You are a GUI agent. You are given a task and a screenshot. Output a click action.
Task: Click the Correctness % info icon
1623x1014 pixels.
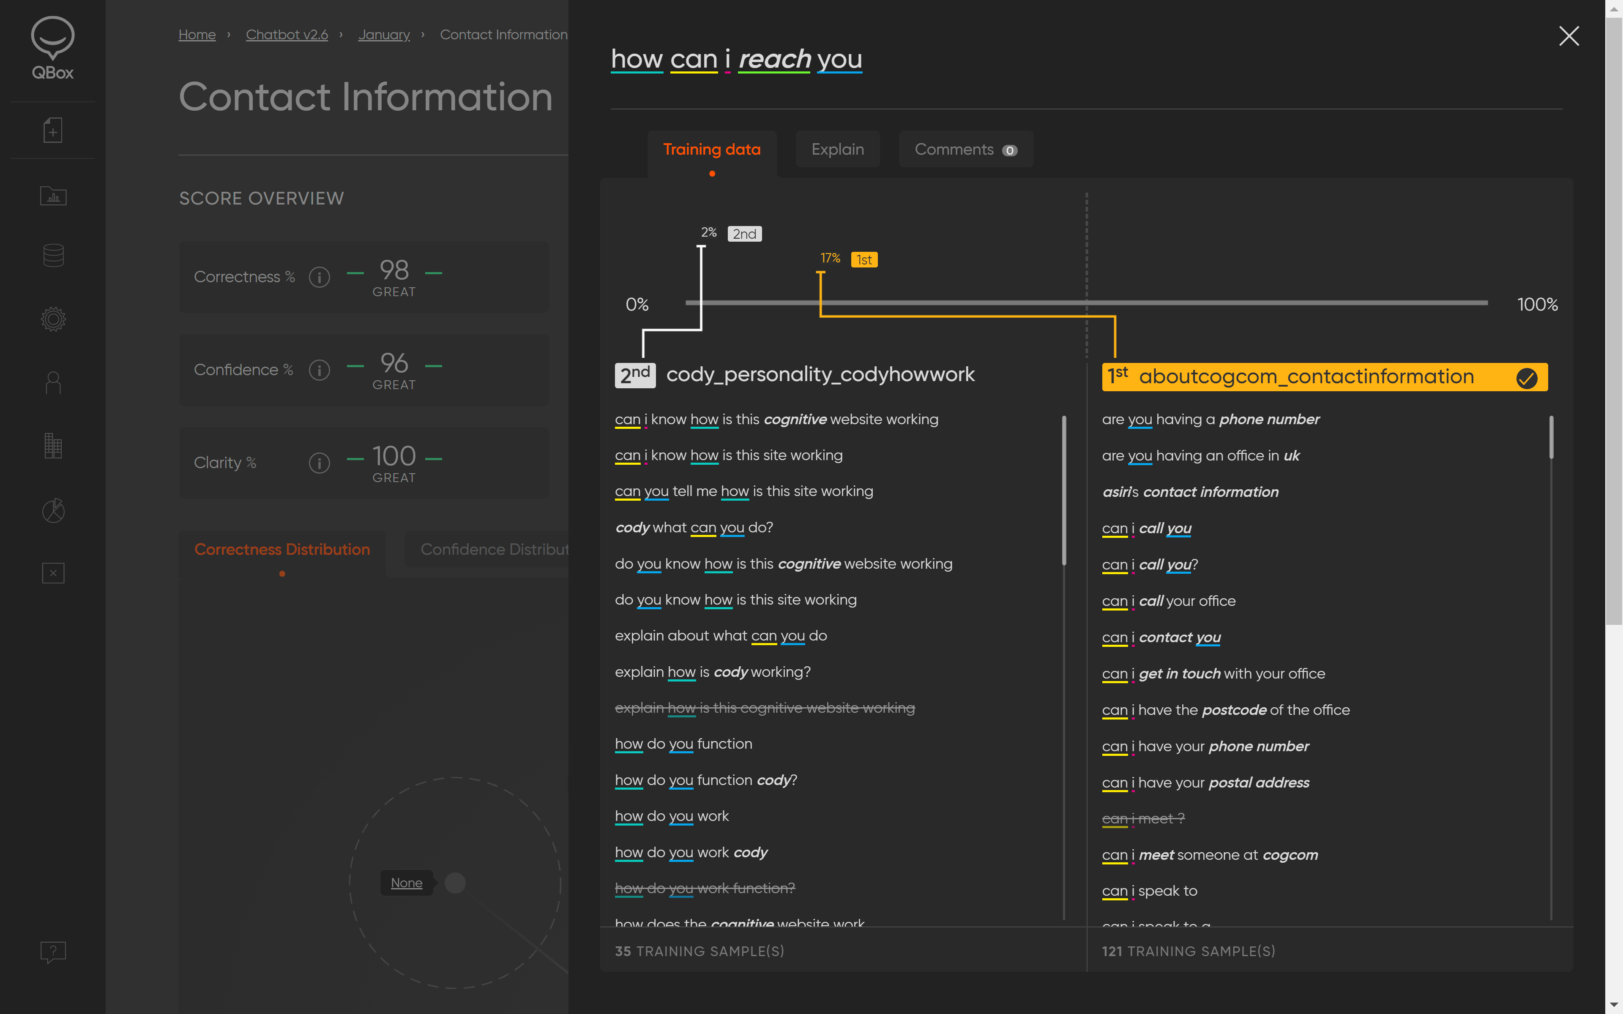point(319,277)
